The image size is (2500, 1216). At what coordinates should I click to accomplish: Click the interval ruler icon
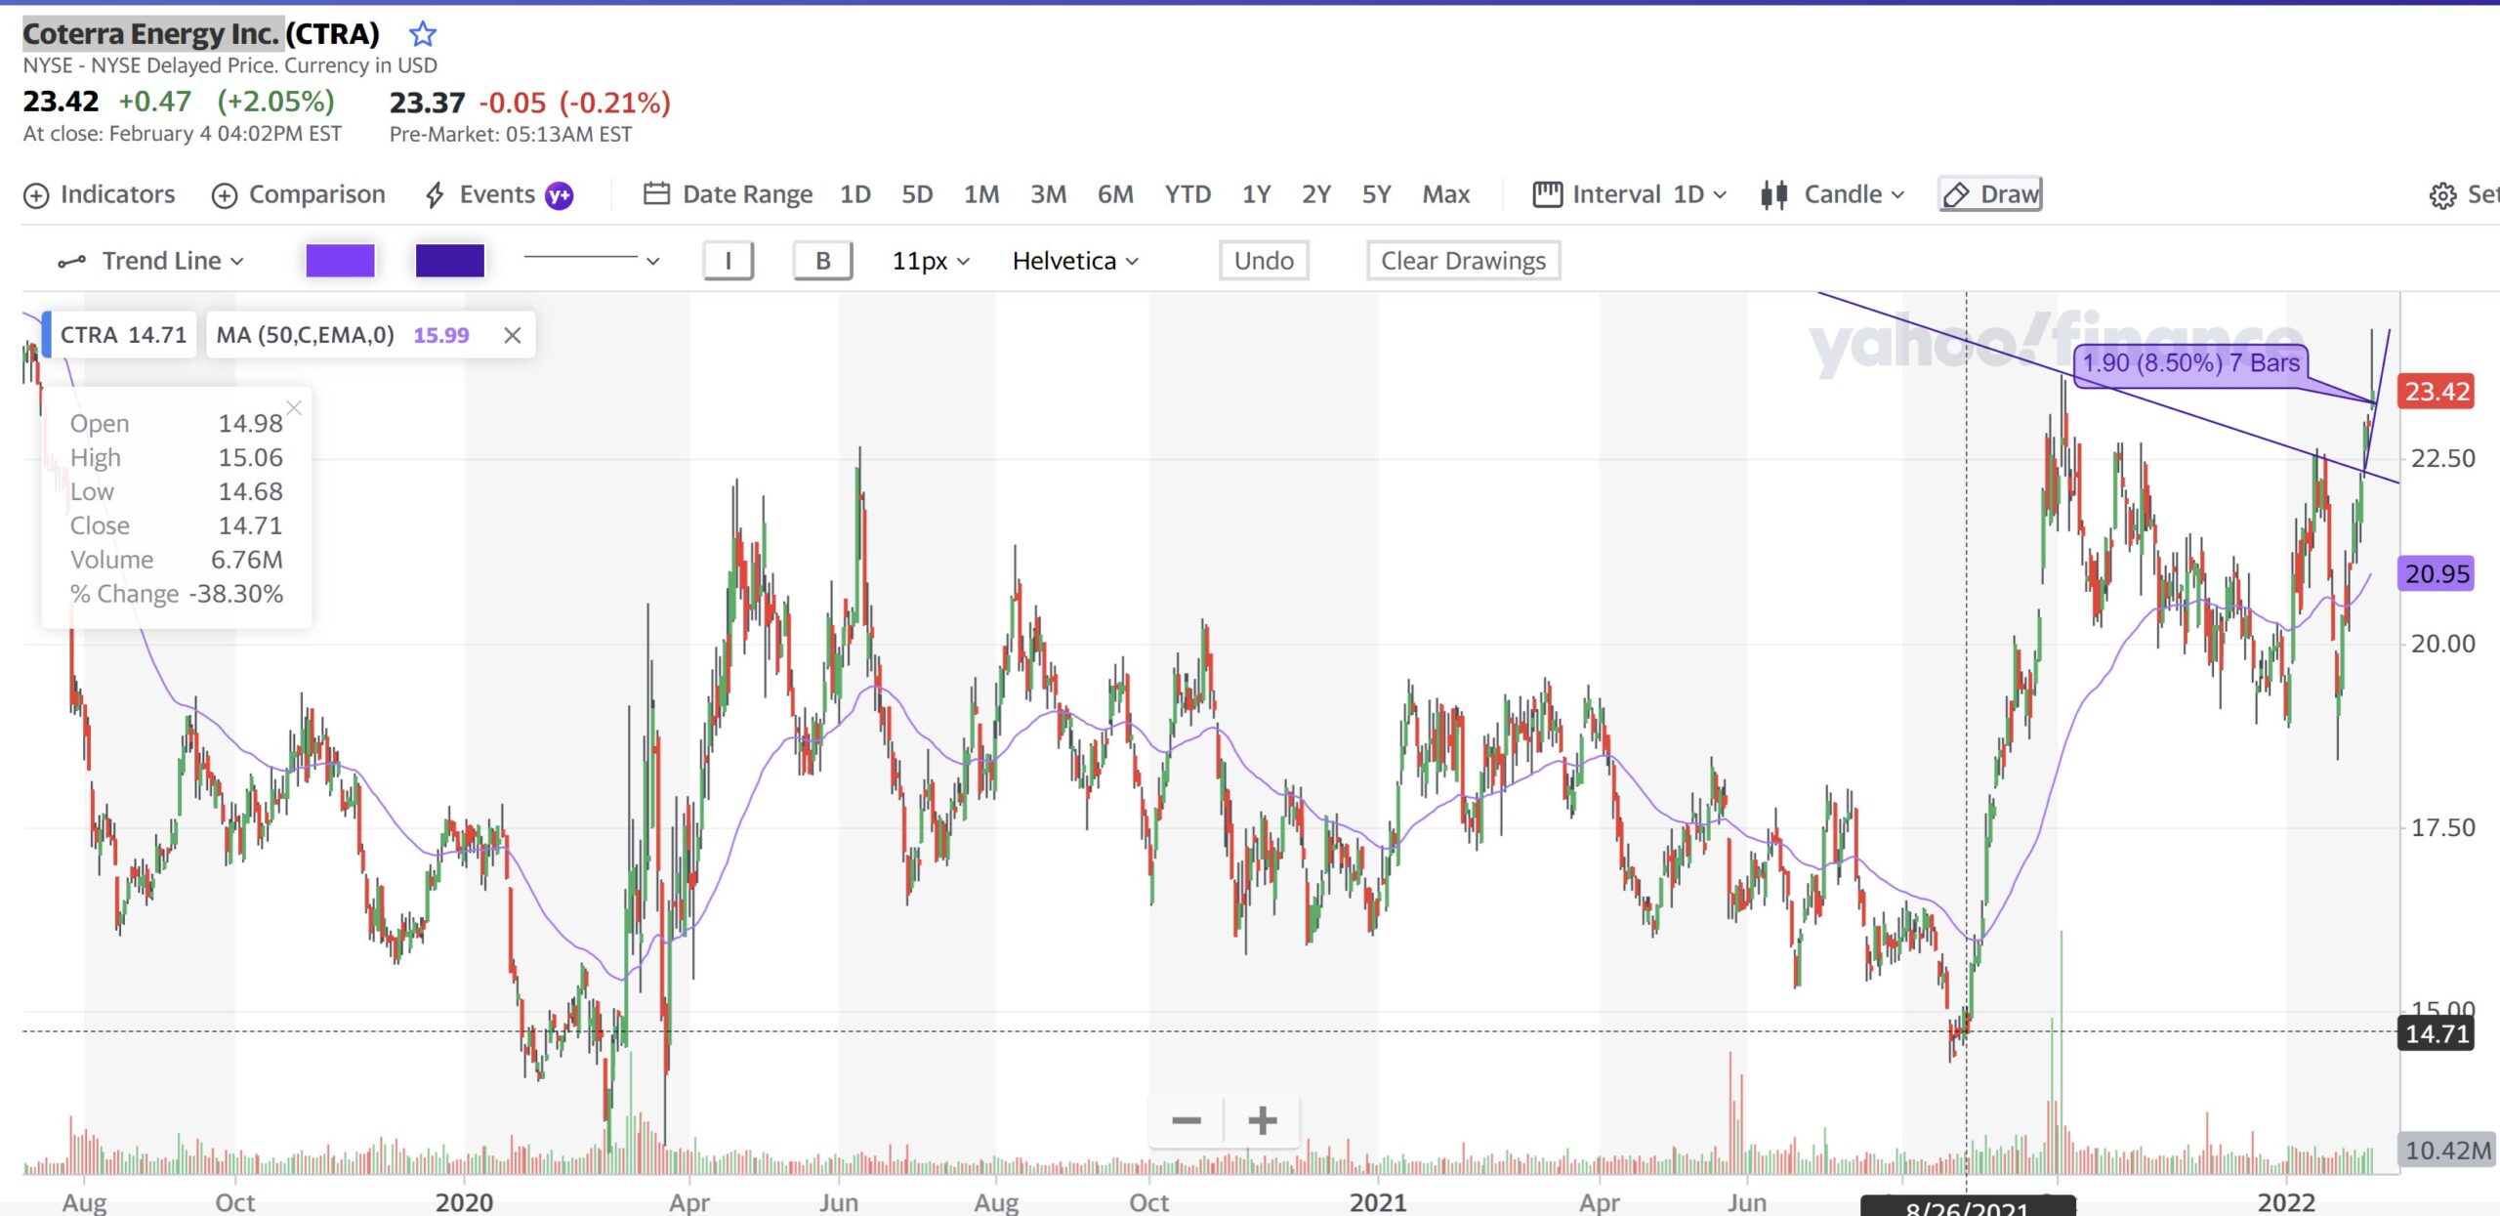[x=1547, y=194]
